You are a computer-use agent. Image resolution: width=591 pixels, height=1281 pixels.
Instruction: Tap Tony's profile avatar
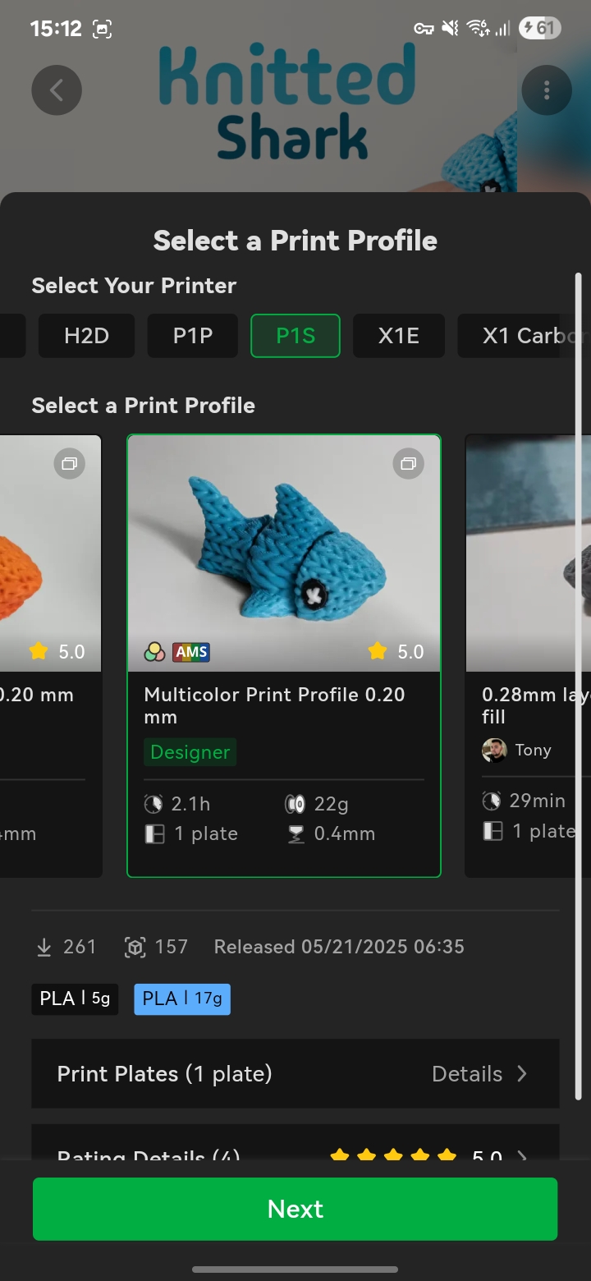pos(494,750)
